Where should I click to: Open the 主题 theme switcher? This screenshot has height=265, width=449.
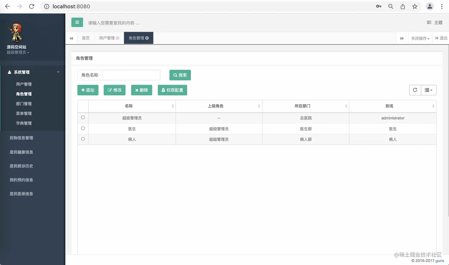435,23
